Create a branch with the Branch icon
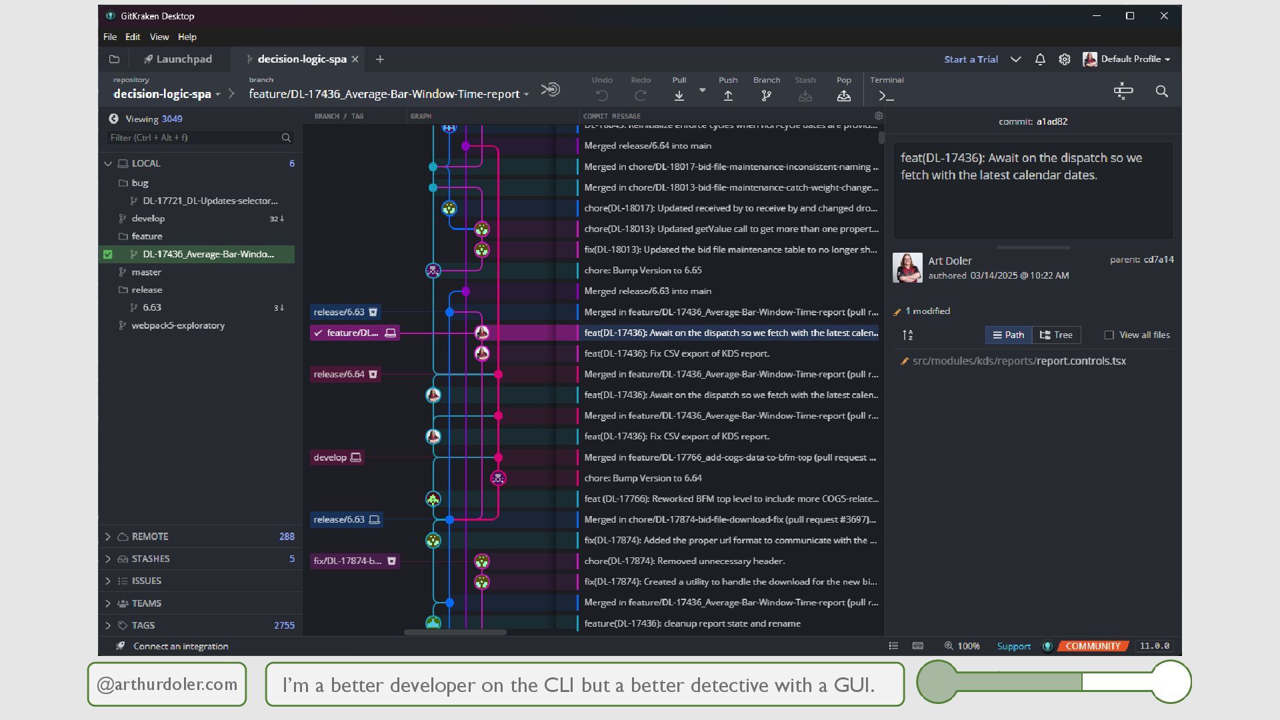 (x=766, y=95)
